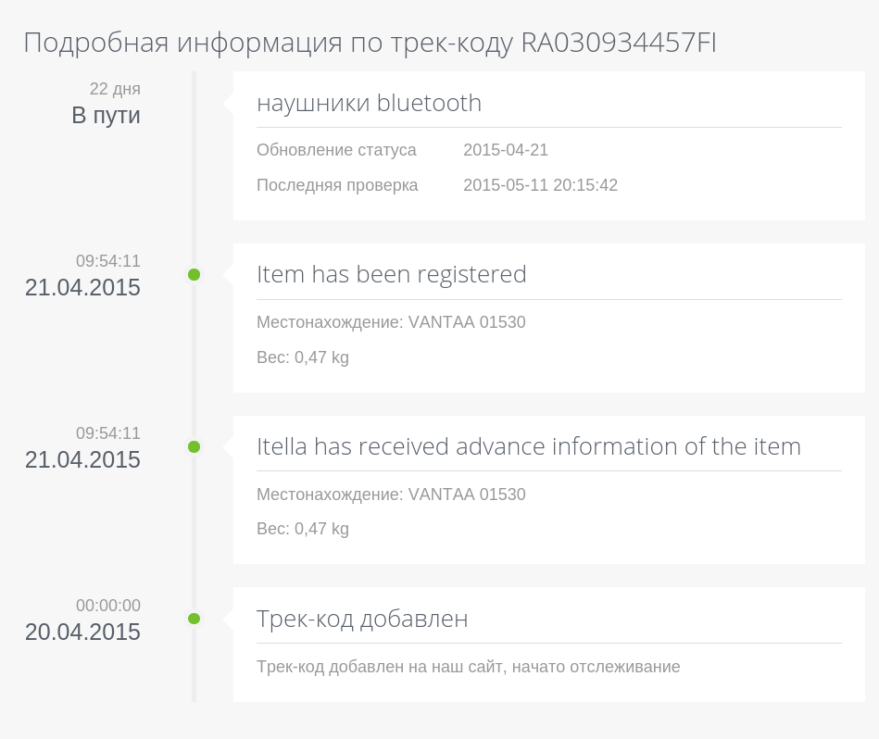Click the "Обновление статуса" label
Screen dimensions: 879x739
tap(336, 150)
